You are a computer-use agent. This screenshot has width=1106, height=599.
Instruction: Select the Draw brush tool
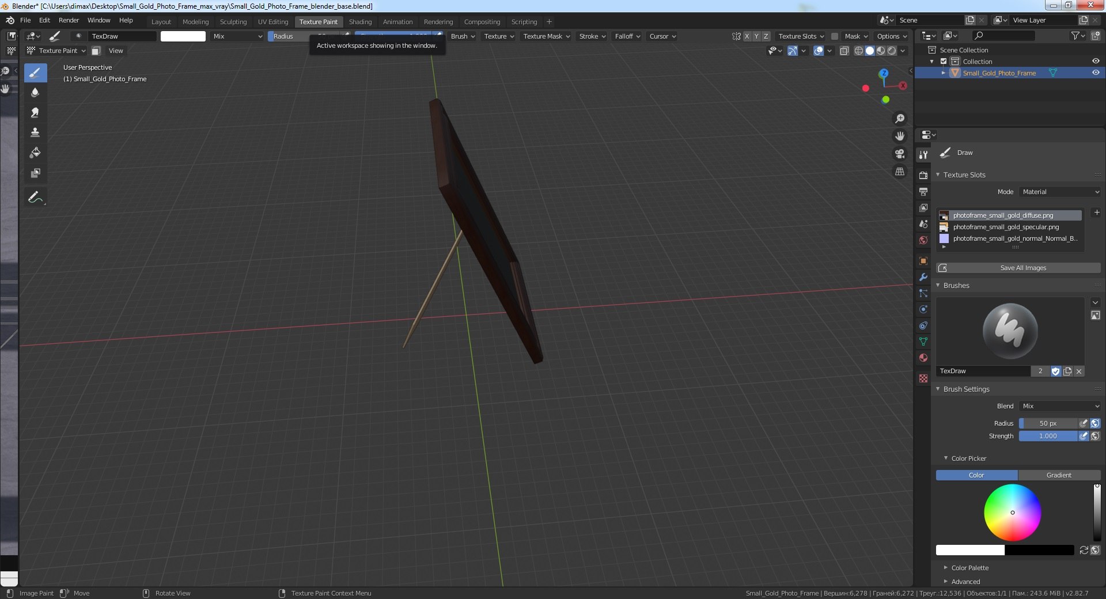tap(35, 73)
